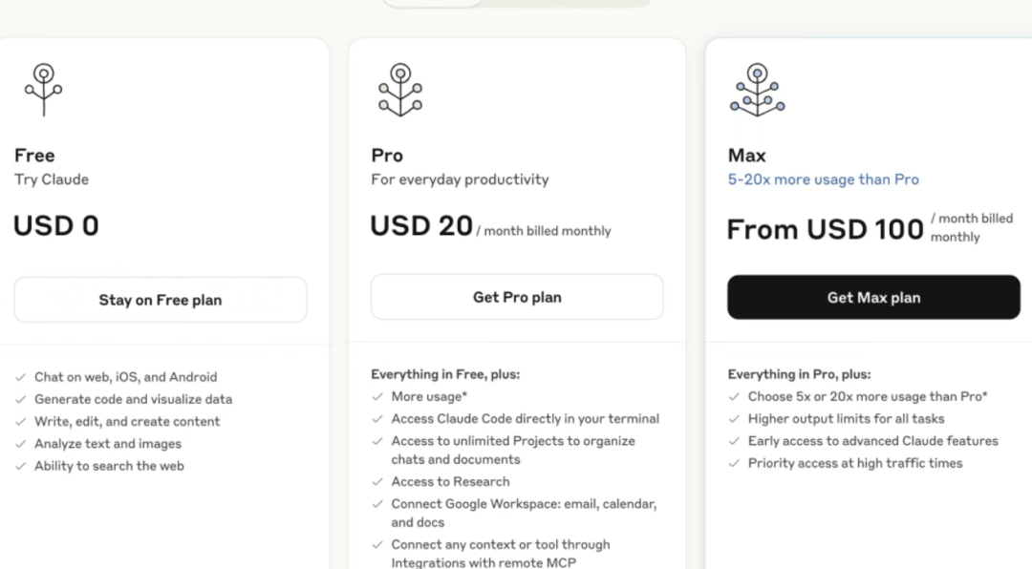The image size is (1032, 569).
Task: Click checkmark next to Access to Research
Action: tap(377, 481)
